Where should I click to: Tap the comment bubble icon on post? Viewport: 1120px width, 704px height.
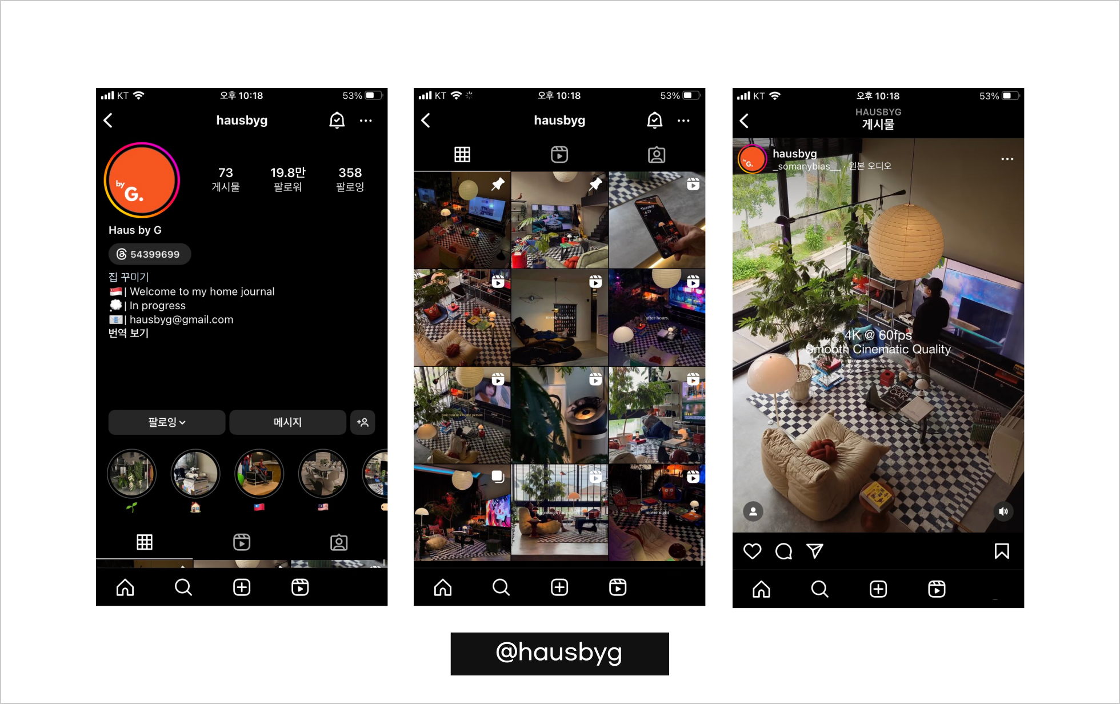tap(783, 551)
